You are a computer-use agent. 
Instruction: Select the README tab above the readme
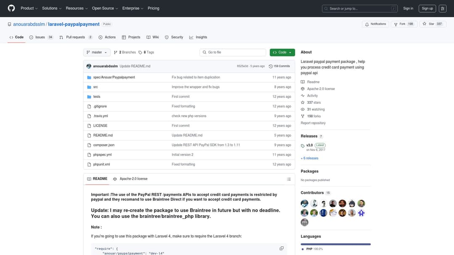(97, 179)
